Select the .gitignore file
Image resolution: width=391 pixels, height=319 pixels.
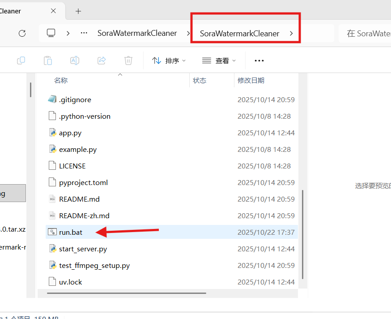pos(171,99)
